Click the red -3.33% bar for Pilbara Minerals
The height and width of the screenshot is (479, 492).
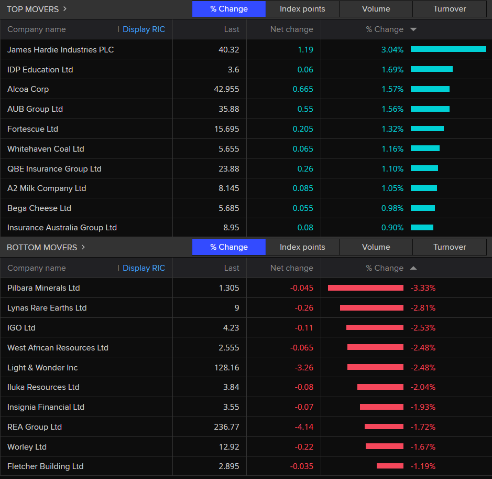point(366,288)
